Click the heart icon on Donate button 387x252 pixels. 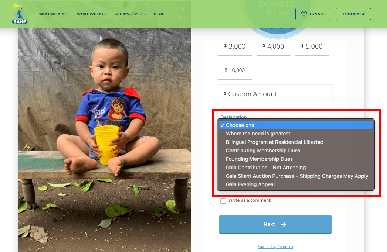(304, 14)
